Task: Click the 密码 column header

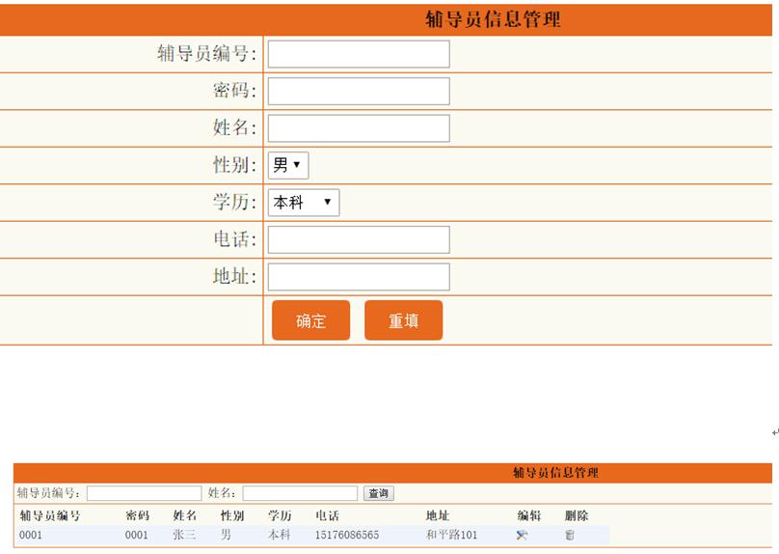Action: coord(137,515)
